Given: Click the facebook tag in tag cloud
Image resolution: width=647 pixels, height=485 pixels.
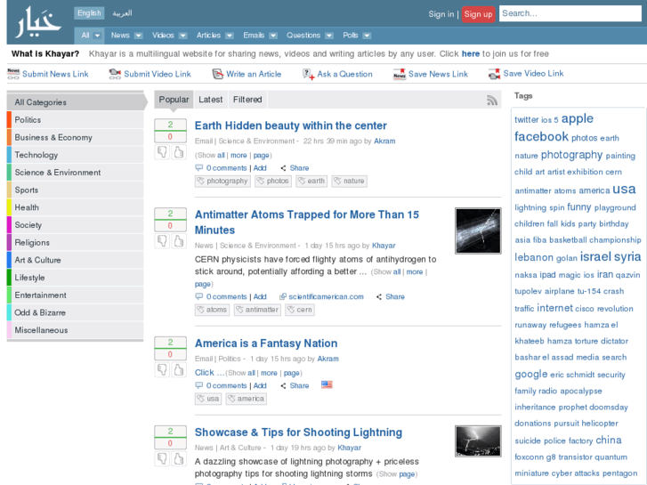Looking at the screenshot, I should (541, 137).
